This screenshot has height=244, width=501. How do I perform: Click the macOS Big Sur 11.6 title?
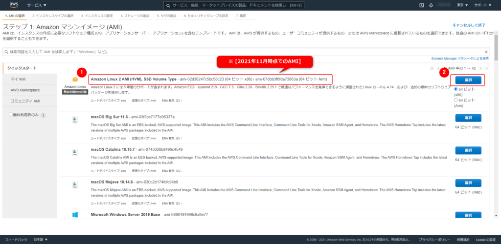[x=109, y=117]
